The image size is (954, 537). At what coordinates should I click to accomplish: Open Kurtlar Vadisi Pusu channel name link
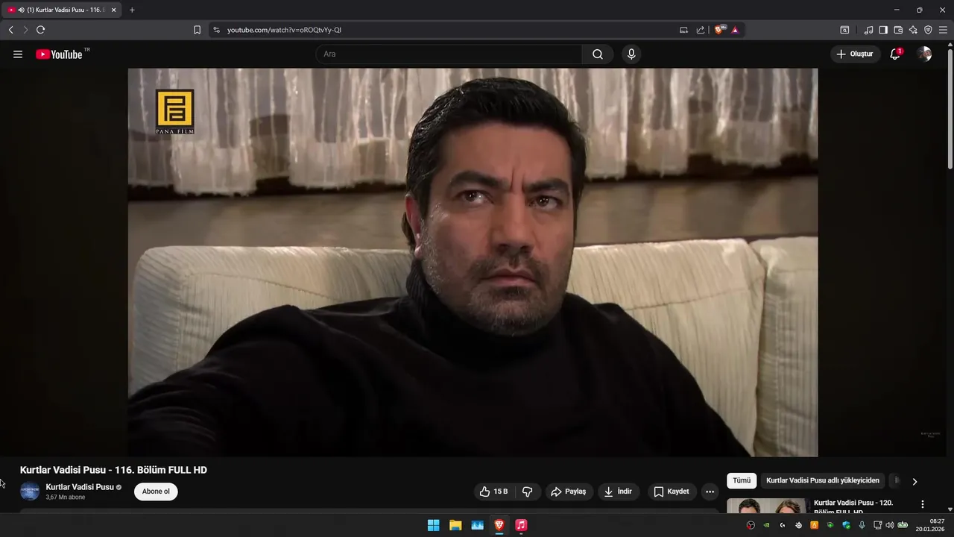point(80,487)
